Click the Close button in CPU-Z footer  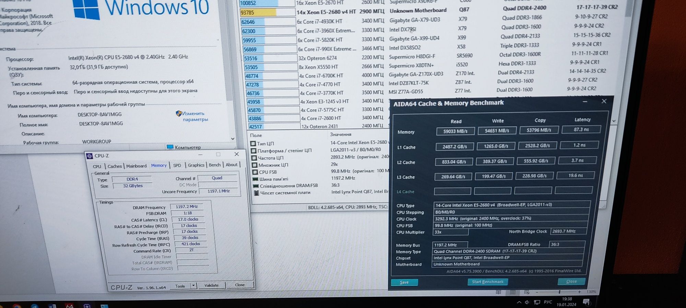pyautogui.click(x=240, y=285)
